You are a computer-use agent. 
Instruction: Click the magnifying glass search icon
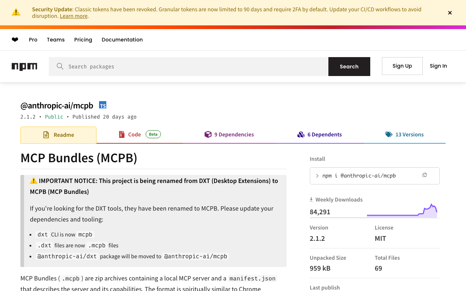[60, 66]
